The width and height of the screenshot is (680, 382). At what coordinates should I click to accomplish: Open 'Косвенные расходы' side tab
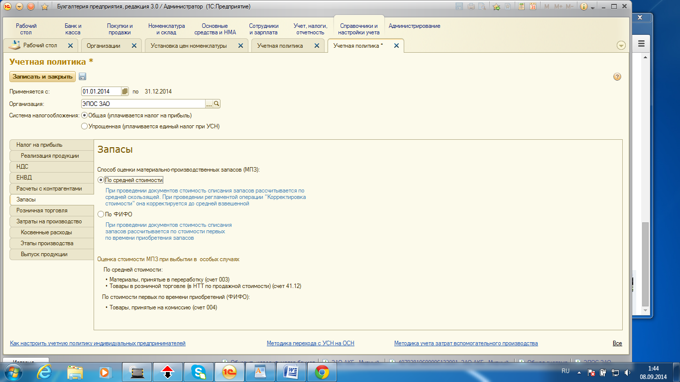pos(52,232)
